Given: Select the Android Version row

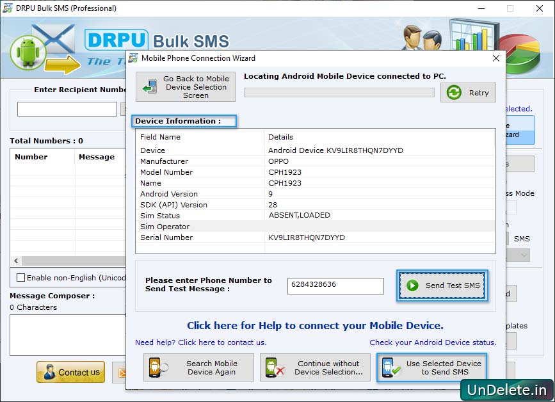Looking at the screenshot, I should 316,194.
